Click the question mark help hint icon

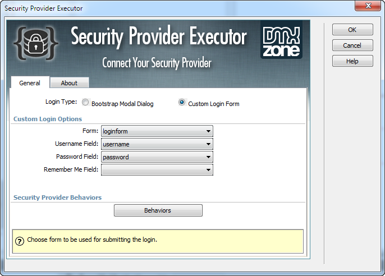pos(20,241)
